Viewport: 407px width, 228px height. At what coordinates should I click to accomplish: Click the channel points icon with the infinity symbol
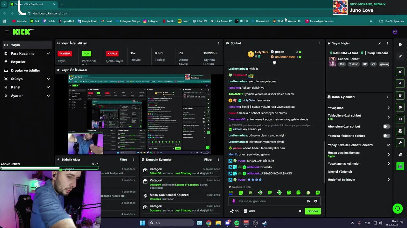(x=234, y=211)
